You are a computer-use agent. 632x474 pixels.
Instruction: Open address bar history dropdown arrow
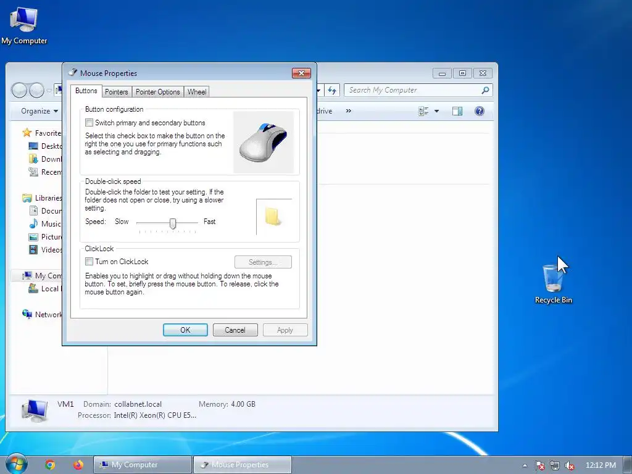pyautogui.click(x=318, y=90)
